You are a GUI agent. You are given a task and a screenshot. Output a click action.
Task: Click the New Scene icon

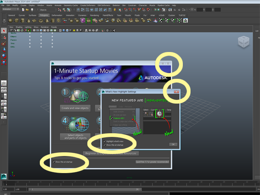(23, 10)
